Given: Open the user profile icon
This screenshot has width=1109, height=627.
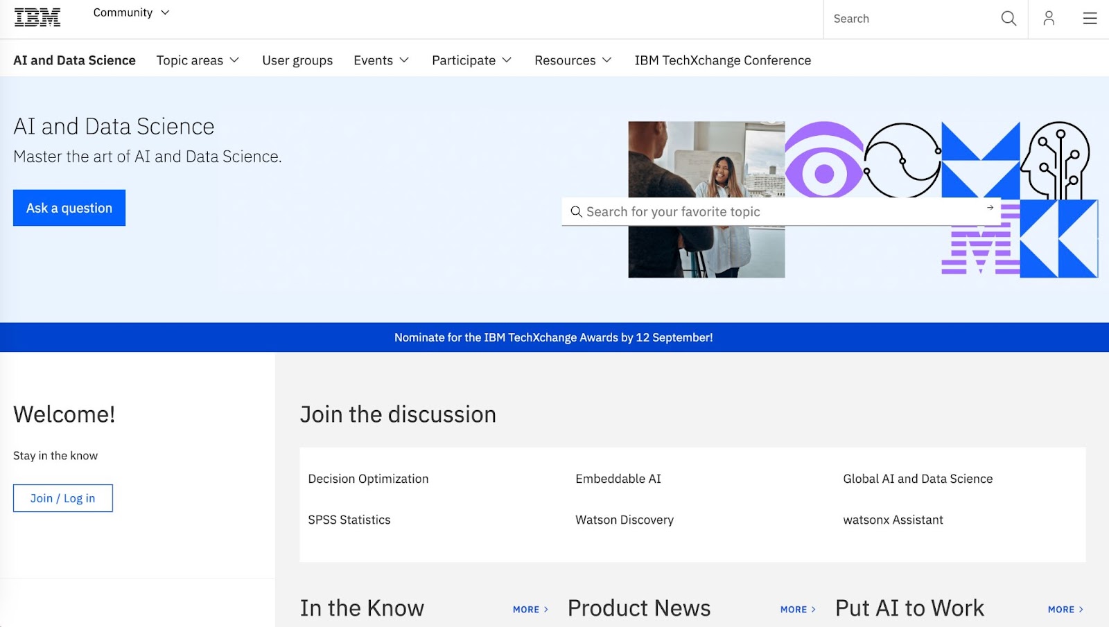Looking at the screenshot, I should 1049,19.
